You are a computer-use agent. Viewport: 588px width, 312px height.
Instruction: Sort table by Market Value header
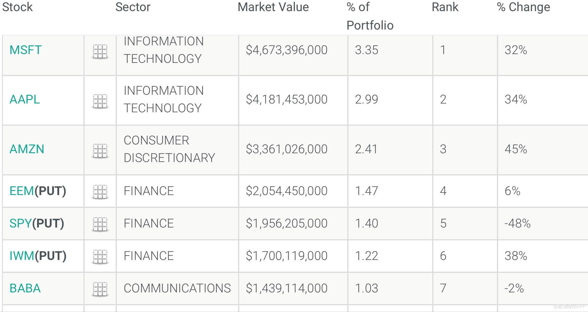(273, 7)
